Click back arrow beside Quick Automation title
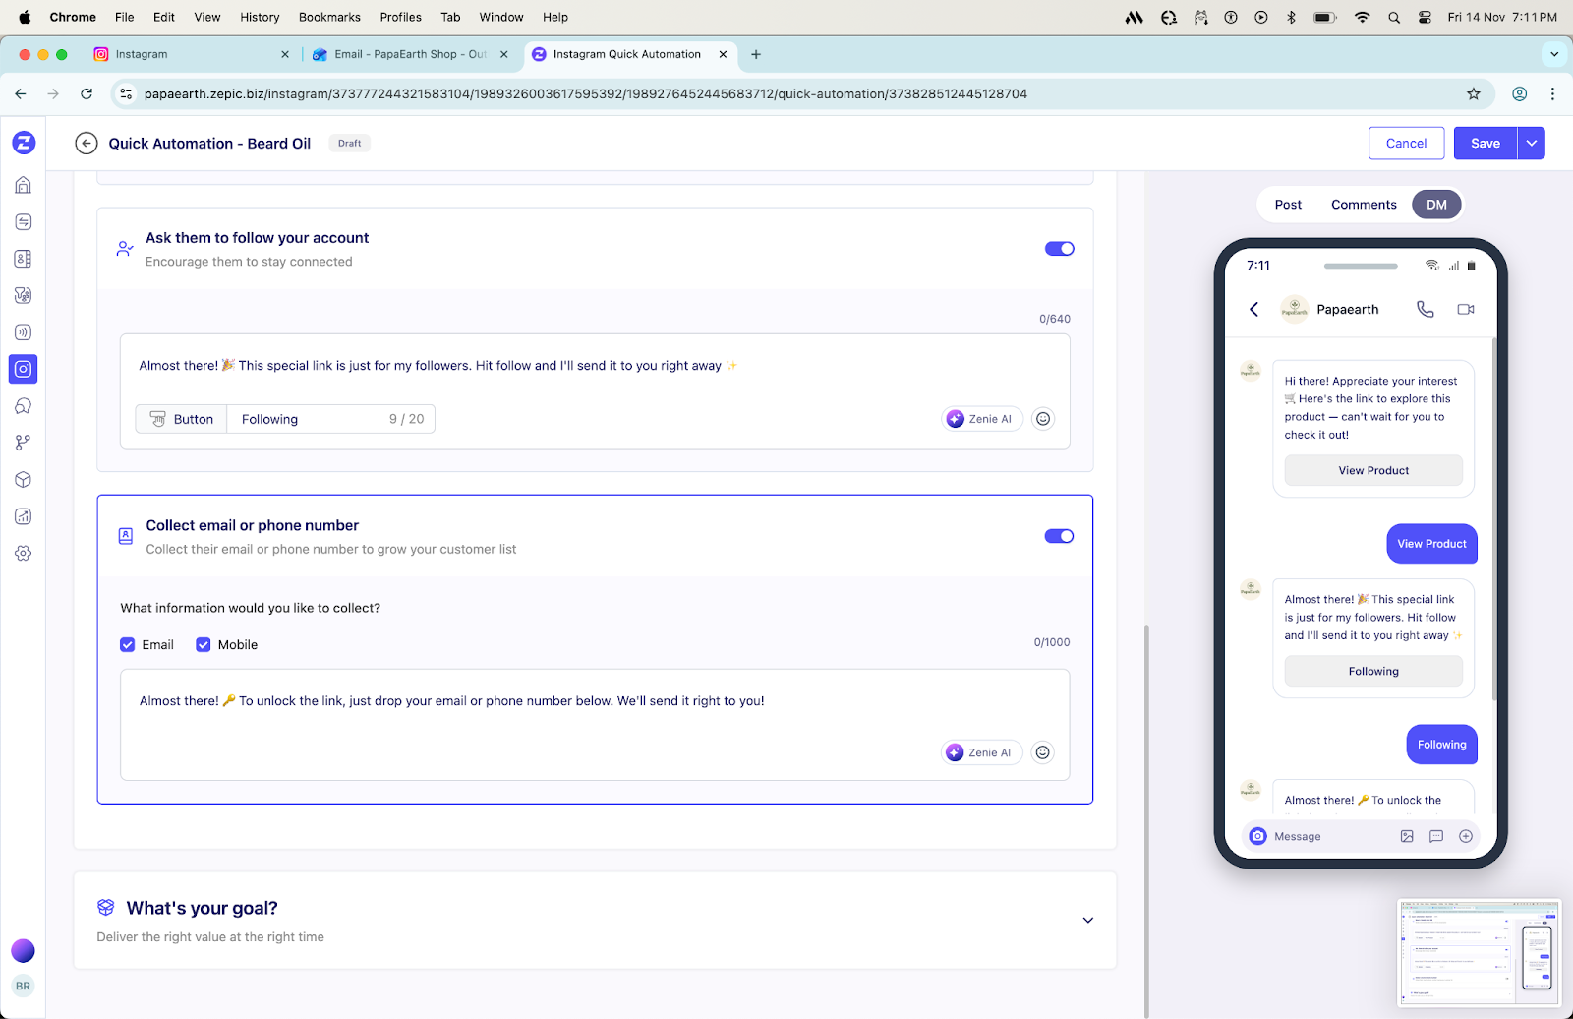1573x1019 pixels. coord(87,144)
